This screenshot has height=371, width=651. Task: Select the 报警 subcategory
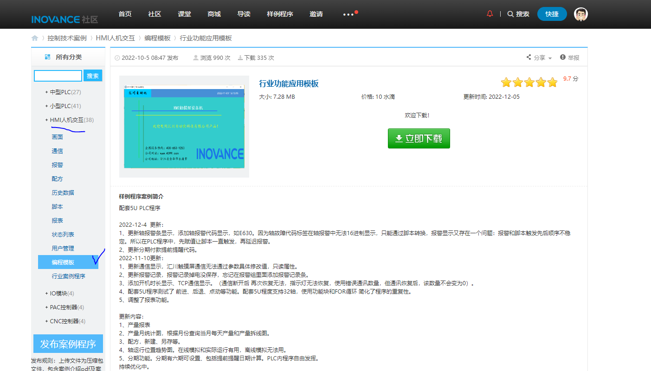point(58,165)
